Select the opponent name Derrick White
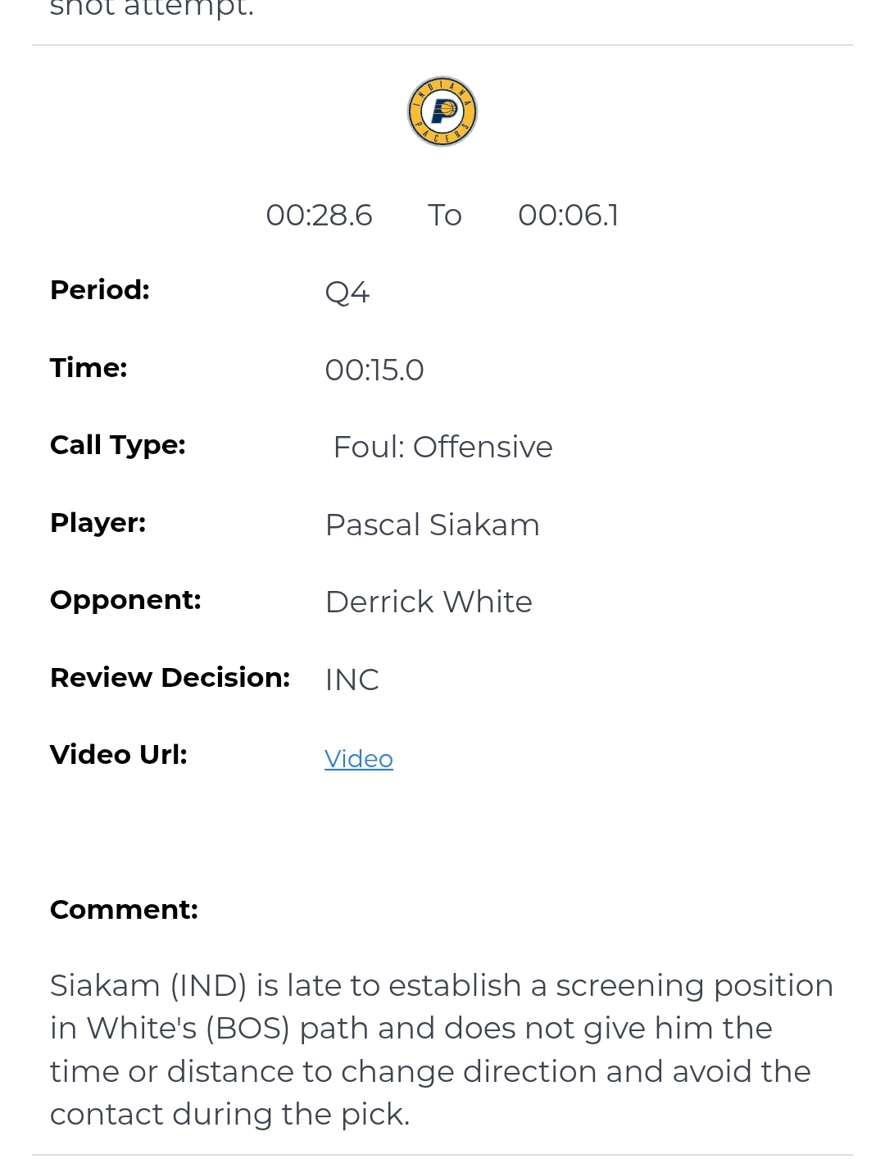The image size is (885, 1159). (x=429, y=602)
